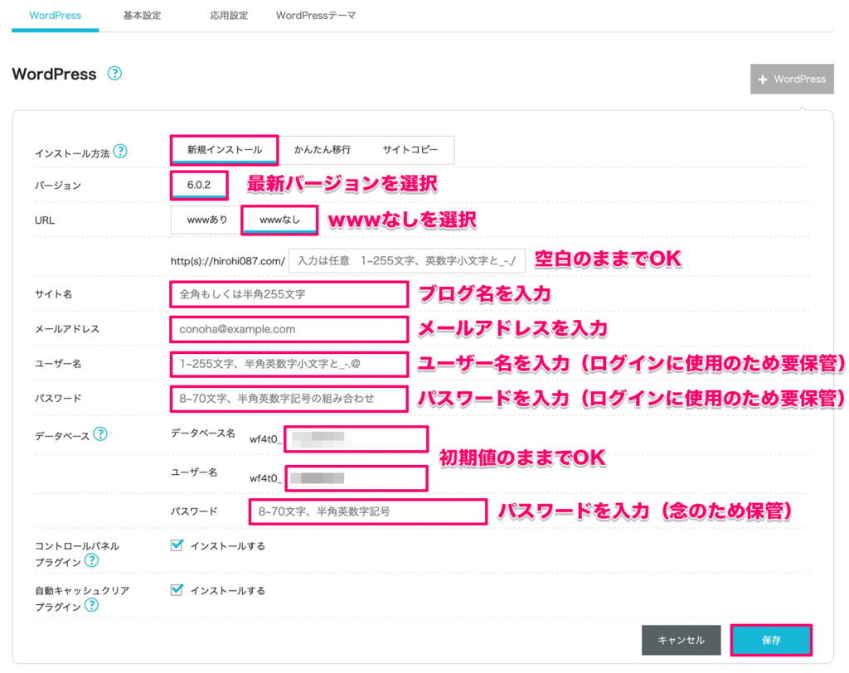
Task: Toggle 自動キャッシュクリアプラグイン install checkbox
Action: (177, 589)
